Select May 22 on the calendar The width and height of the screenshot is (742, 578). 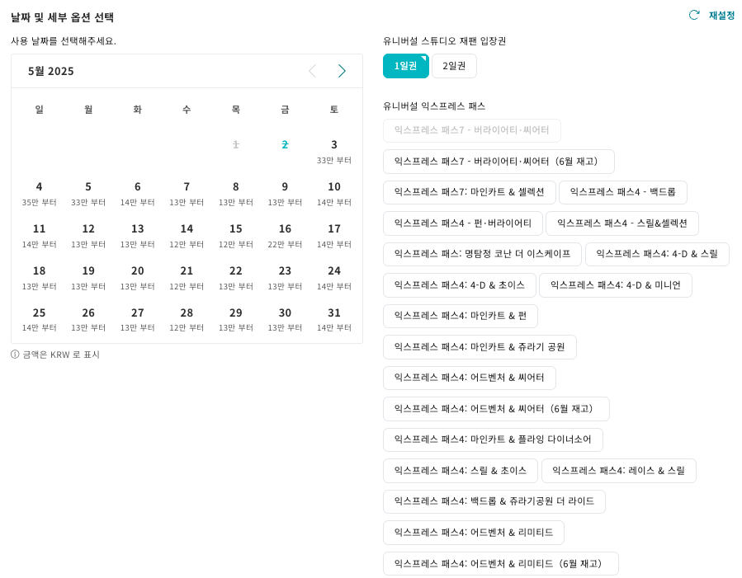(236, 277)
